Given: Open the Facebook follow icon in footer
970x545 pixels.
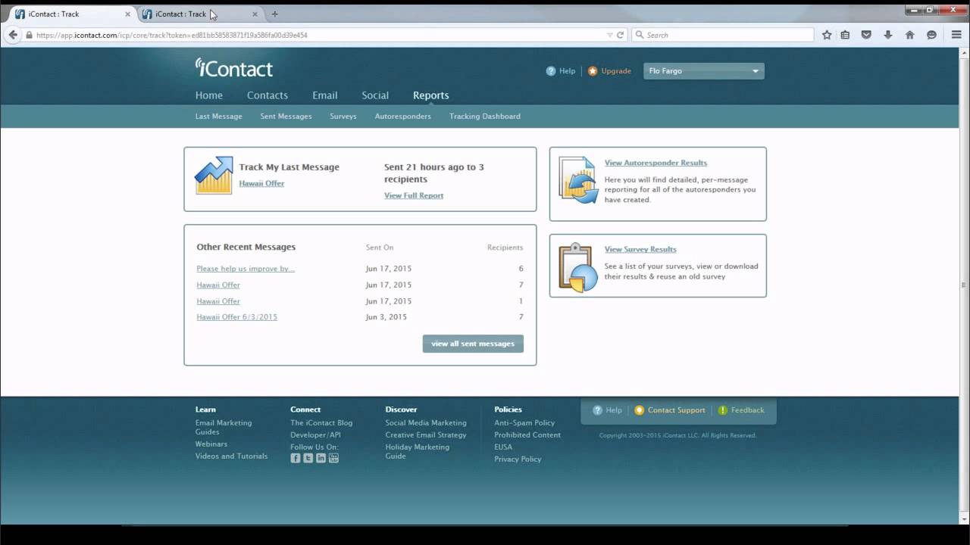Looking at the screenshot, I should click(296, 458).
